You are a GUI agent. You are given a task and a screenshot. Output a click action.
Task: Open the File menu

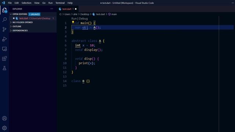10,3
